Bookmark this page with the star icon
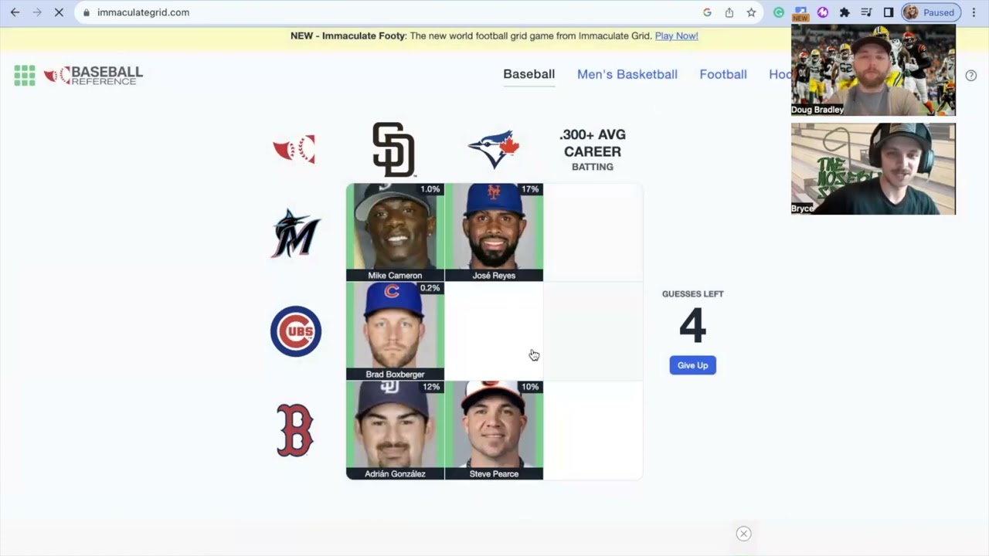989x556 pixels. coord(751,12)
